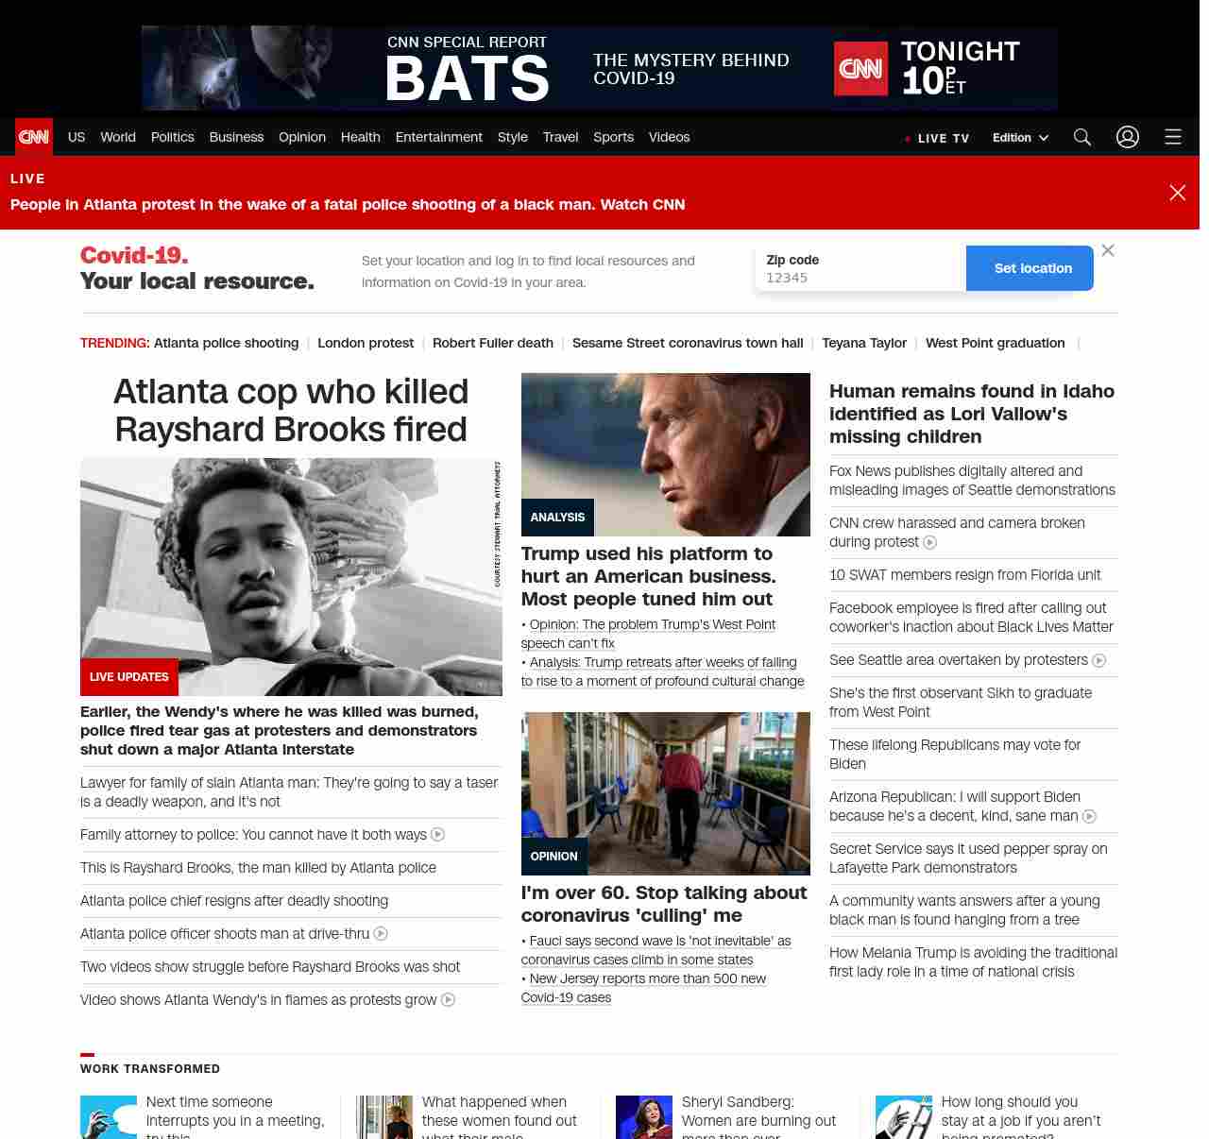Click the Zip code input field
This screenshot has width=1209, height=1139.
tap(860, 278)
